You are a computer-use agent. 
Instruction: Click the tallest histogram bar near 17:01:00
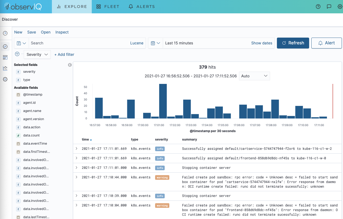[163, 101]
